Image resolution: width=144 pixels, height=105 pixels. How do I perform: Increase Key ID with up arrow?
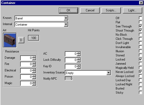[78, 65]
